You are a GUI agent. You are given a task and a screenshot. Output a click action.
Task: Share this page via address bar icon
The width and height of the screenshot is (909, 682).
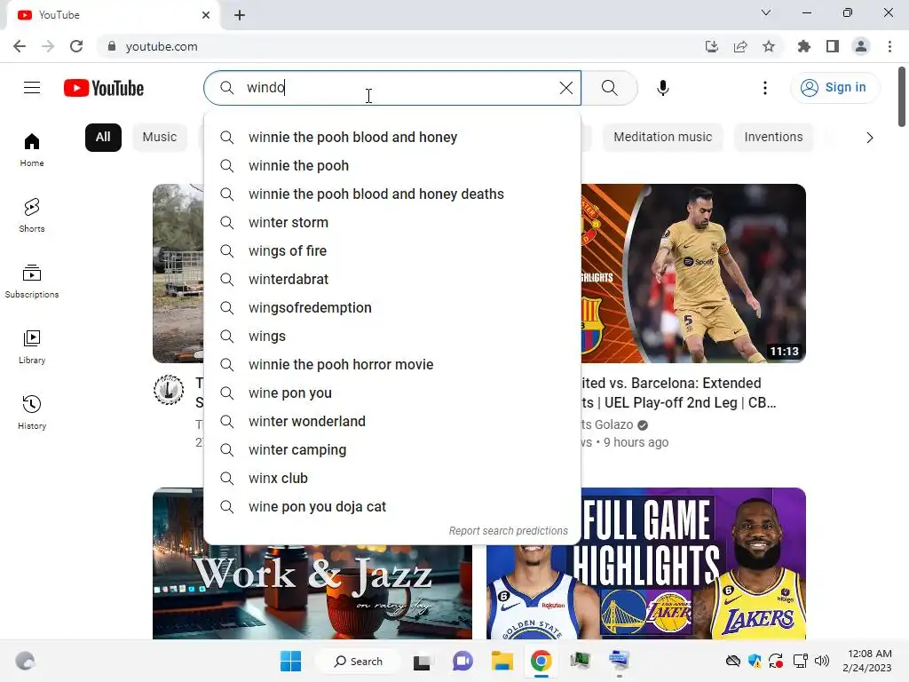coord(740,46)
